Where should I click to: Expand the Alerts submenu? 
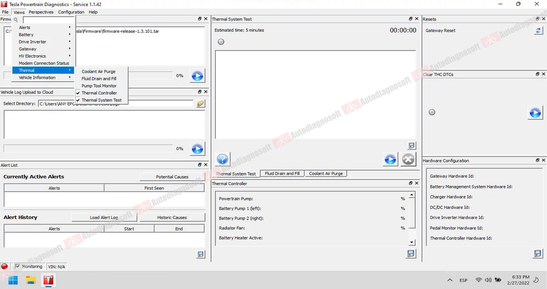click(43, 27)
